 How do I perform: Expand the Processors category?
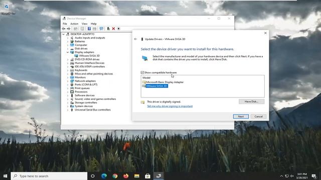(68, 92)
